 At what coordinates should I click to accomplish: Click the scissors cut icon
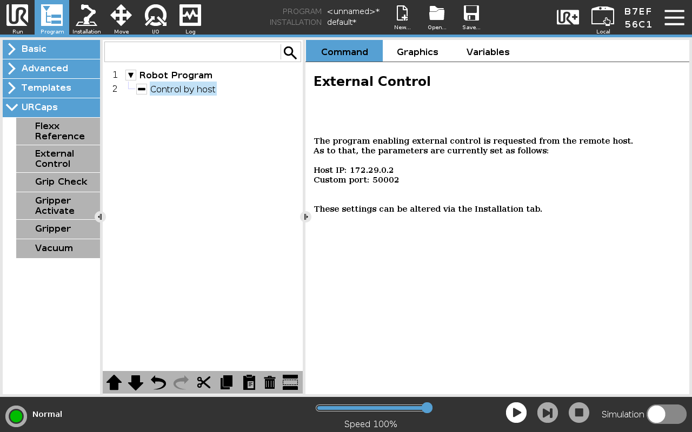(x=204, y=382)
